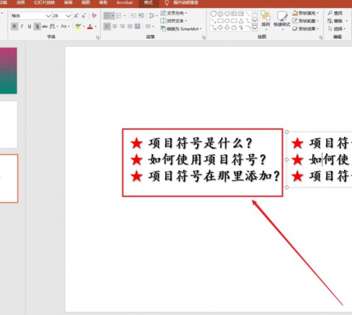Increase font size with the larger A icon
Image resolution: width=352 pixels, height=315 pixels.
[x=75, y=16]
